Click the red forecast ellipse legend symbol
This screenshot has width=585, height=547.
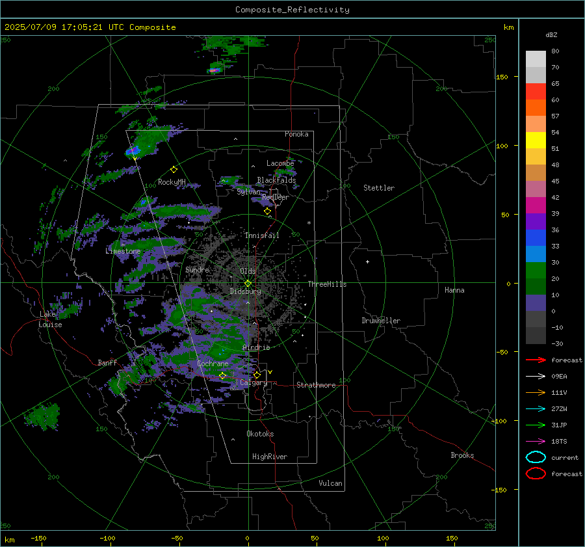[x=536, y=474]
